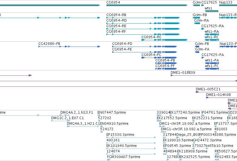
Task: Click the CG6954 gene bar
Action: pyautogui.click(x=147, y=6)
